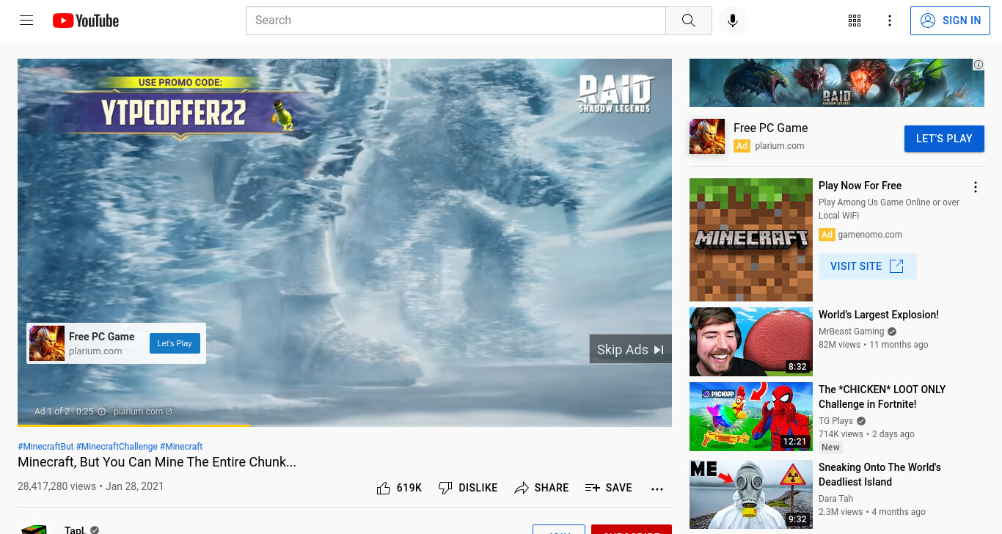Like the video with thumbs-up icon
This screenshot has height=534, width=1002.
click(x=399, y=488)
